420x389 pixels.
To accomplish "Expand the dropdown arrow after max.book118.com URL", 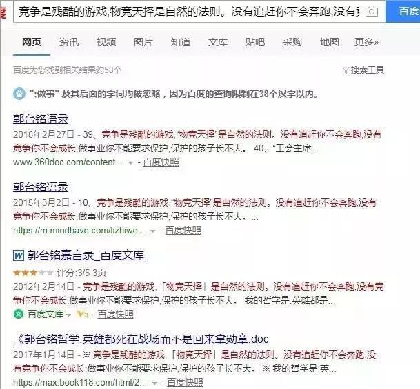I will tap(154, 383).
